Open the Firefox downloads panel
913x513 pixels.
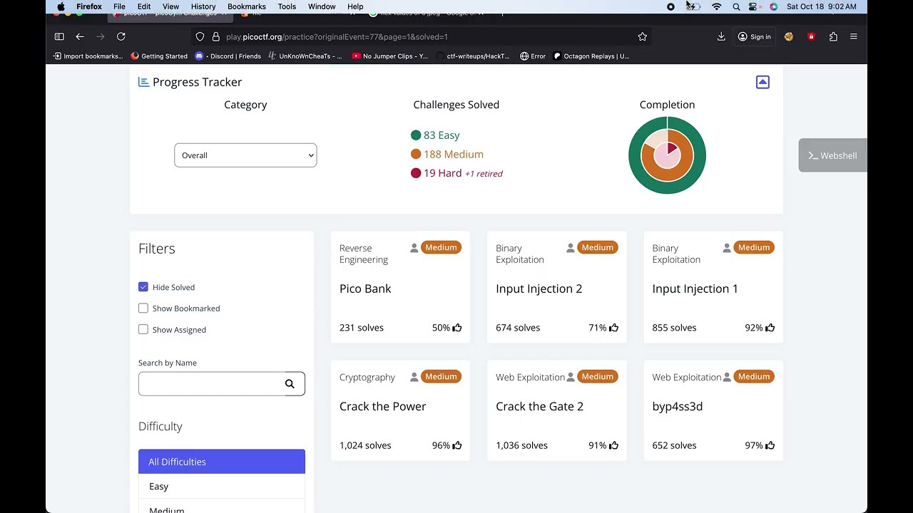721,36
